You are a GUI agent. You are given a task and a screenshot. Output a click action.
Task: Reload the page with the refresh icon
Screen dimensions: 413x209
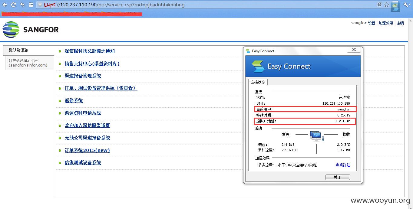pos(13,5)
